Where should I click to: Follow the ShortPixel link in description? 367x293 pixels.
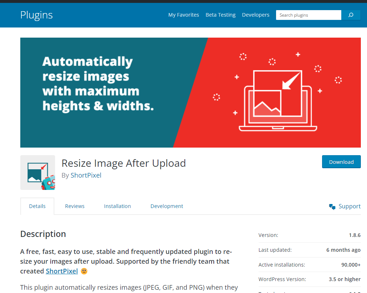62,271
